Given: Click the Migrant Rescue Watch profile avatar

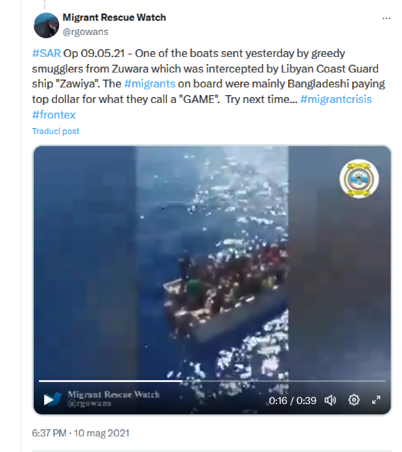Looking at the screenshot, I should pyautogui.click(x=46, y=25).
